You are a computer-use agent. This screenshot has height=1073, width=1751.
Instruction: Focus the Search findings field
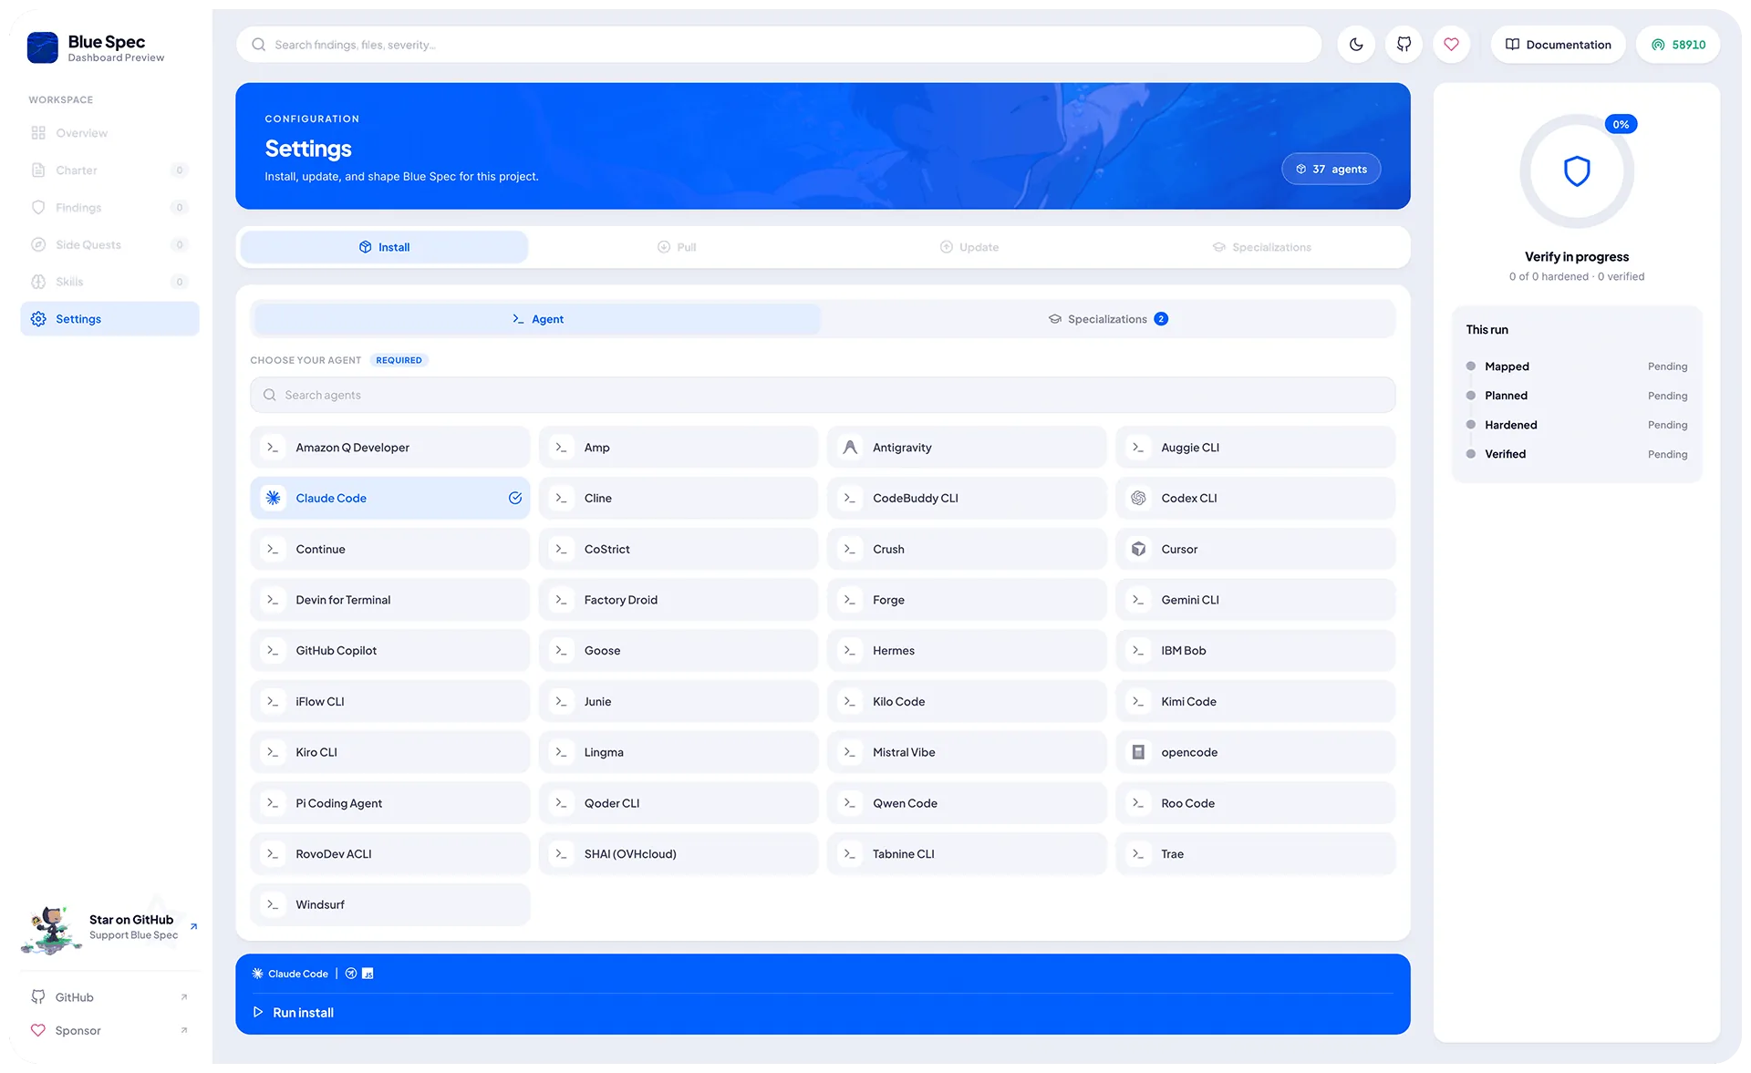[778, 44]
